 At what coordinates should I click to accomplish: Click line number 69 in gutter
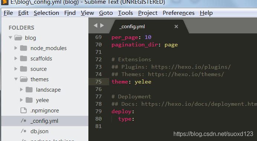(98, 37)
